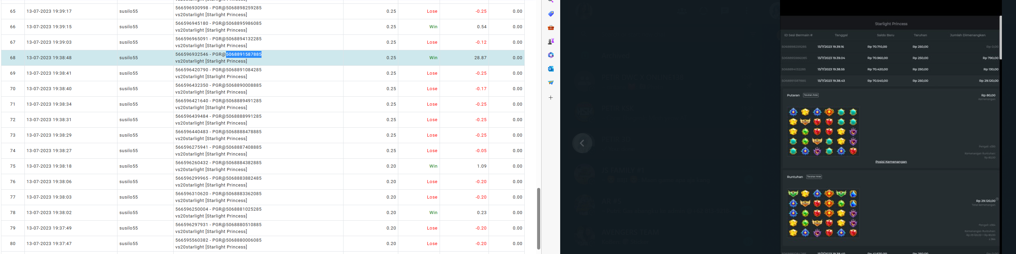Click the game history panel vertical scrollbar
The width and height of the screenshot is (1016, 254).
coord(1000,38)
